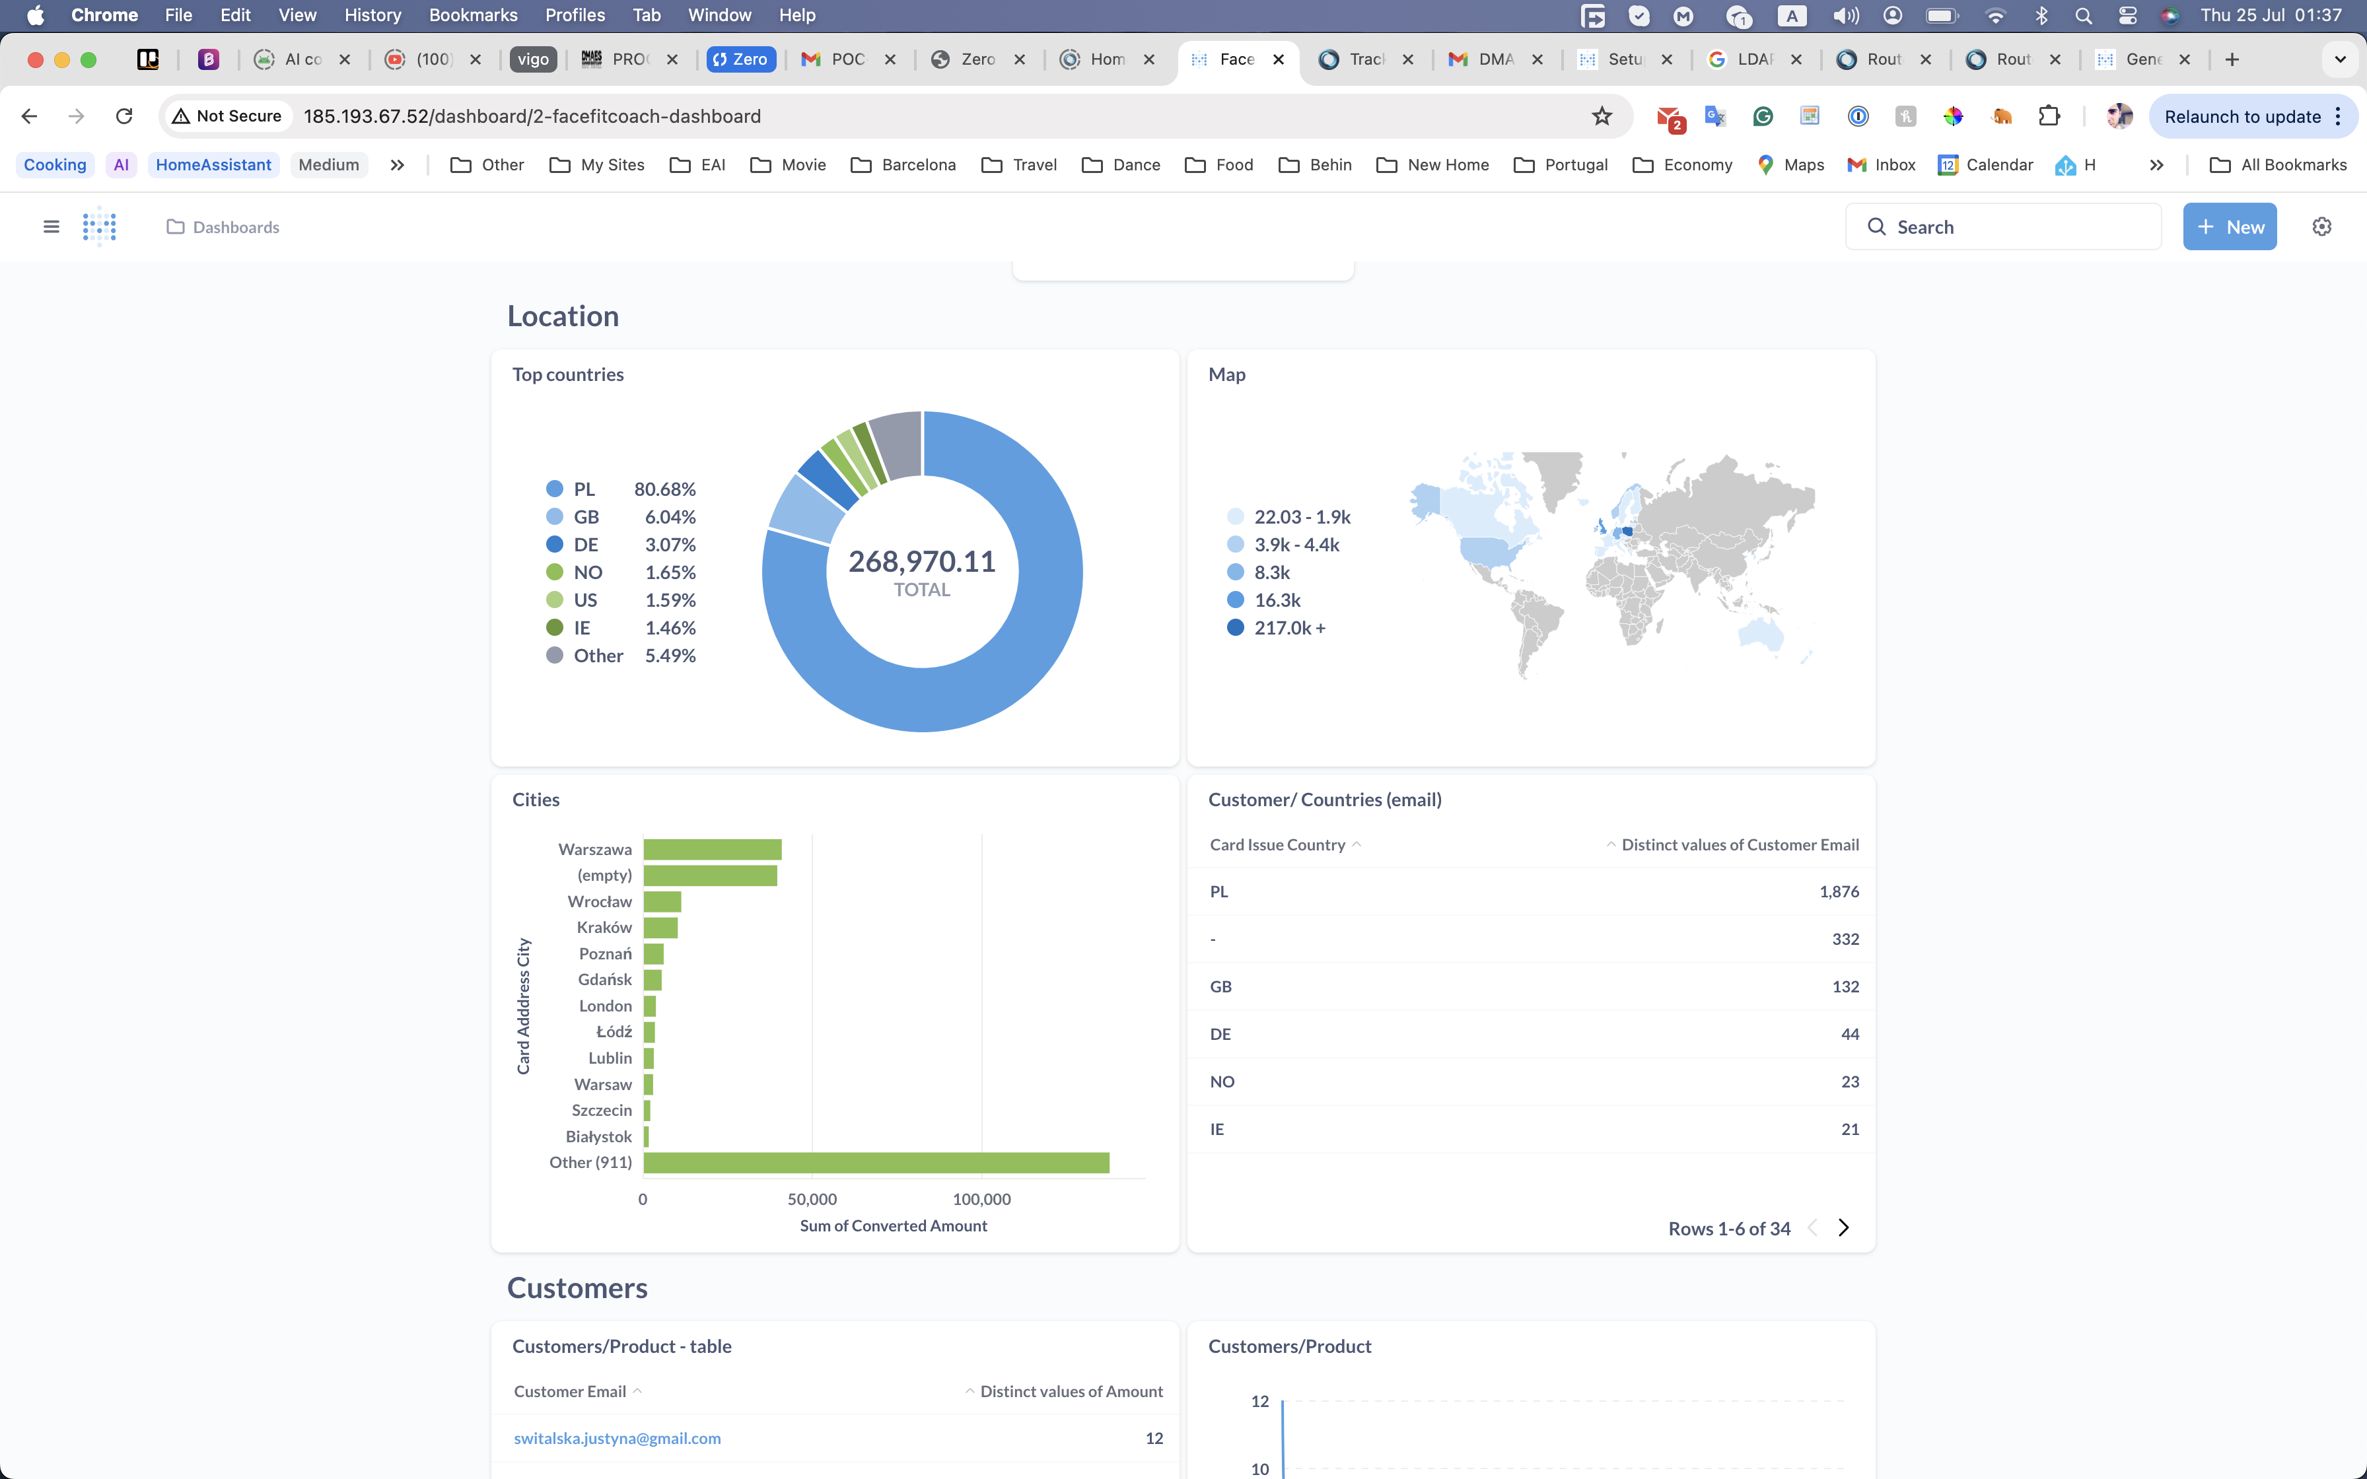The width and height of the screenshot is (2367, 1479).
Task: Open the Metabase sidebar hamburger menu
Action: click(x=51, y=227)
